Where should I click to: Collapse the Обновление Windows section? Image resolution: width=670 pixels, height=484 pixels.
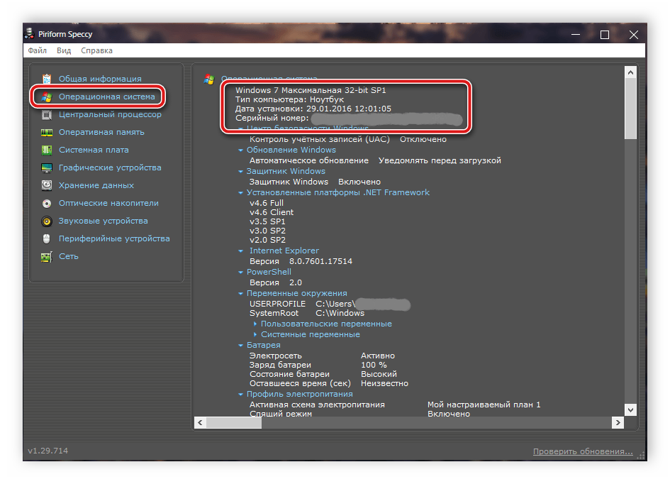tap(241, 150)
